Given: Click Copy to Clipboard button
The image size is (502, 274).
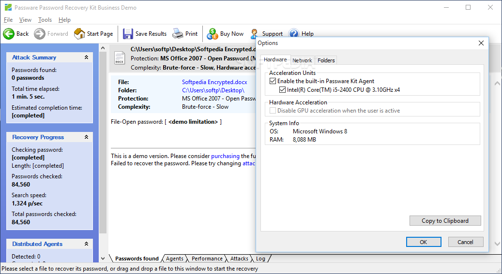Looking at the screenshot, I should tap(445, 221).
